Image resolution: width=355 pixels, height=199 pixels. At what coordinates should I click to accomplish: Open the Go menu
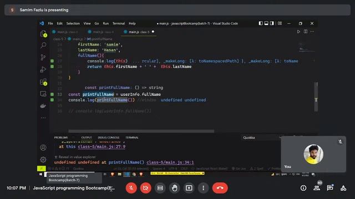[97, 23]
